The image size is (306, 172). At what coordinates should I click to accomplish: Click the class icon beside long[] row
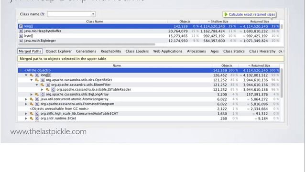(21, 26)
